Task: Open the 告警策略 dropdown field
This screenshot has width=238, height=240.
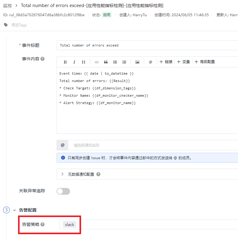Action: (x=149, y=224)
